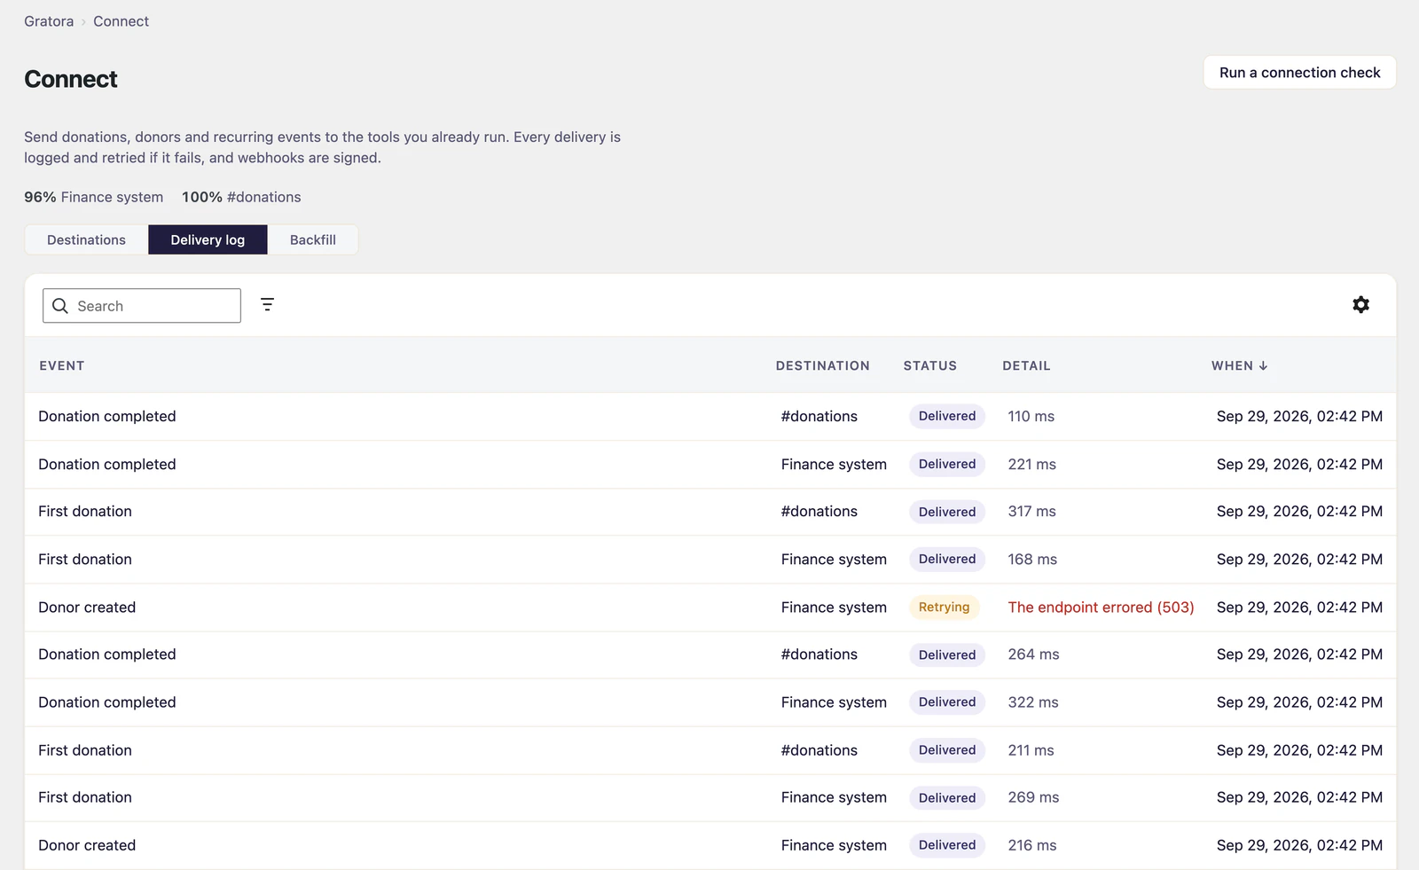Click the 96% Finance system stat

click(x=93, y=197)
